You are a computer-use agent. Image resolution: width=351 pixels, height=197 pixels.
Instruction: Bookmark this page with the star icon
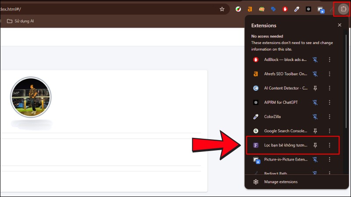tap(222, 9)
